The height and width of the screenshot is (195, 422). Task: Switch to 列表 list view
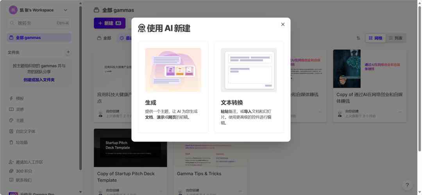(x=396, y=38)
